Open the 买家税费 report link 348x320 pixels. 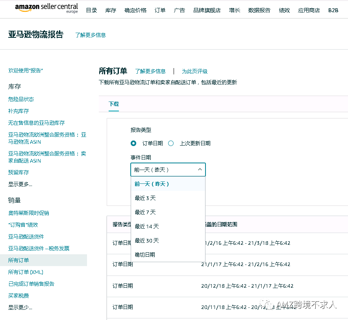click(x=20, y=296)
